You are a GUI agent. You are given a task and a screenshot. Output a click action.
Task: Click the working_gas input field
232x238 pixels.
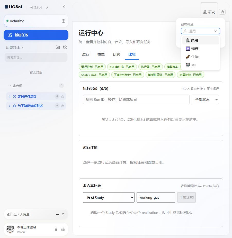click(x=156, y=197)
